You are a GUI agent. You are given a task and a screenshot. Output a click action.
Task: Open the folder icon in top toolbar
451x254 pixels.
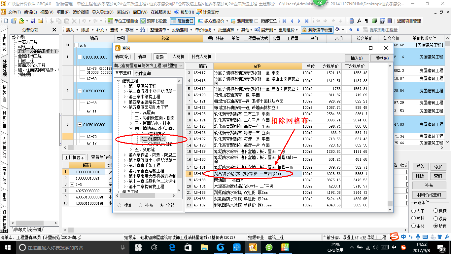coord(21,21)
